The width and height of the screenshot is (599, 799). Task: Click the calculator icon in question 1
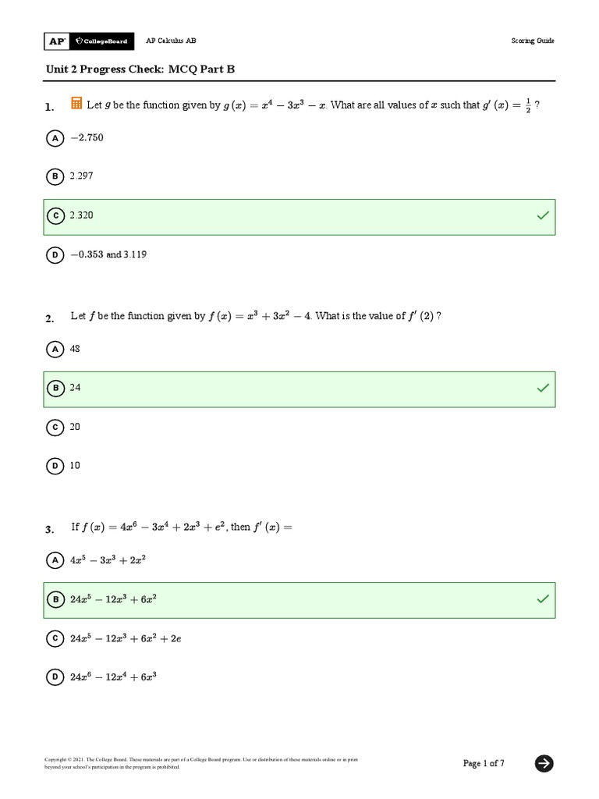click(x=76, y=104)
